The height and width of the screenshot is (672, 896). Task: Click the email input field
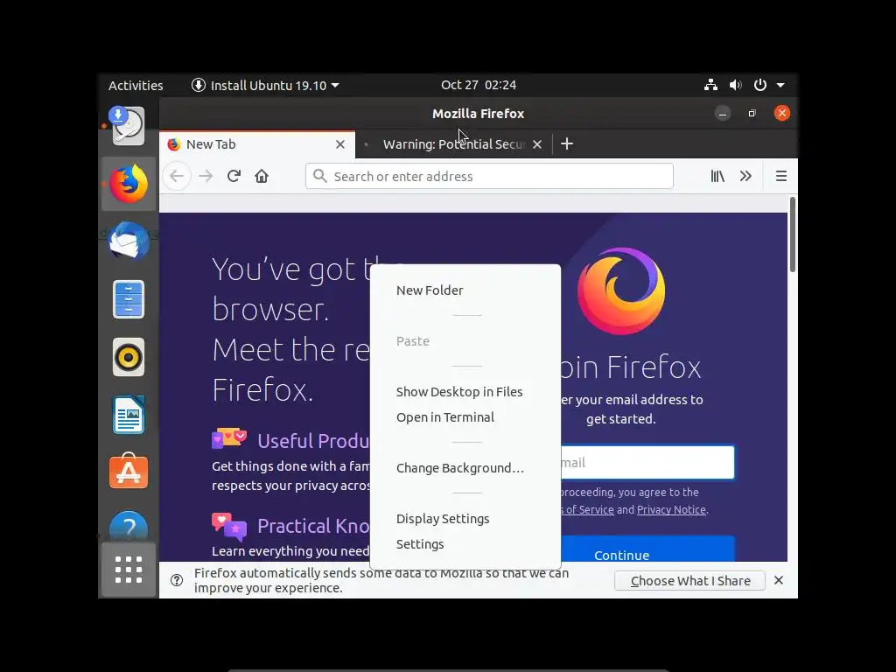pos(647,462)
